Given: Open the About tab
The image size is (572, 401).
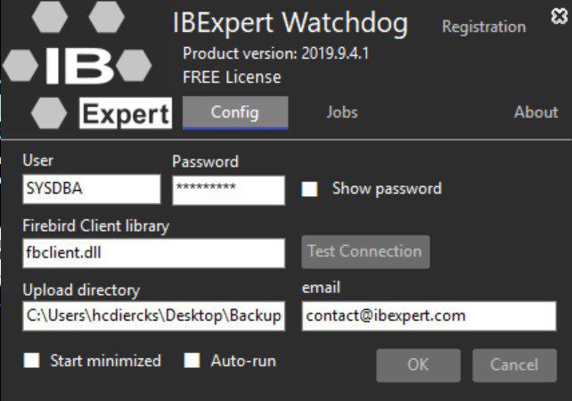Looking at the screenshot, I should pyautogui.click(x=535, y=112).
